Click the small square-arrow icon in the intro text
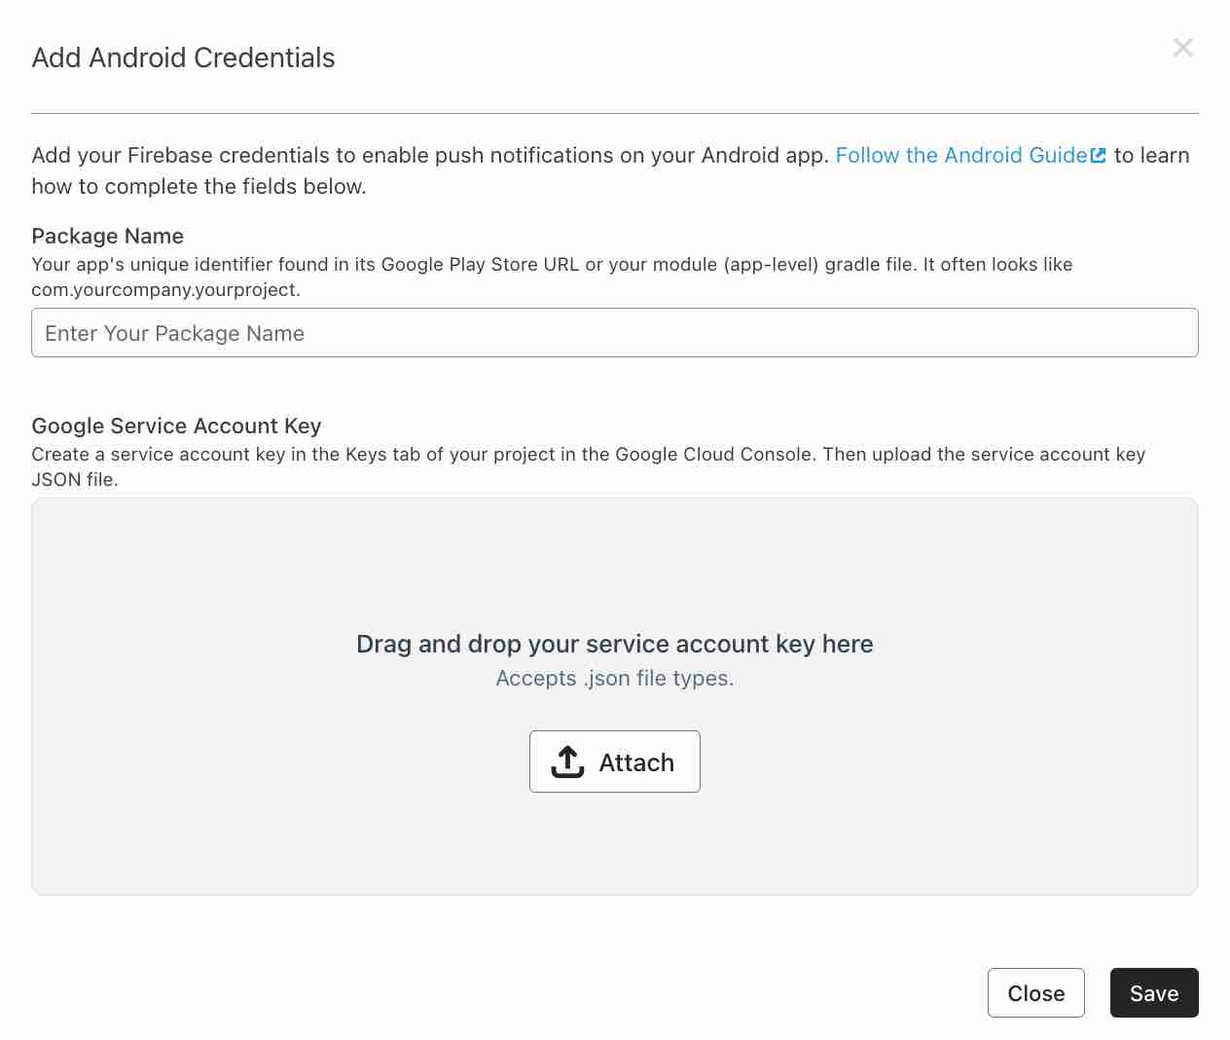 [x=1099, y=155]
